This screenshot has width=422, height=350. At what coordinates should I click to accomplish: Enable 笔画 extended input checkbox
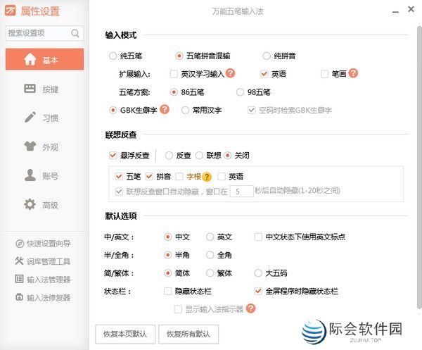[x=324, y=74]
